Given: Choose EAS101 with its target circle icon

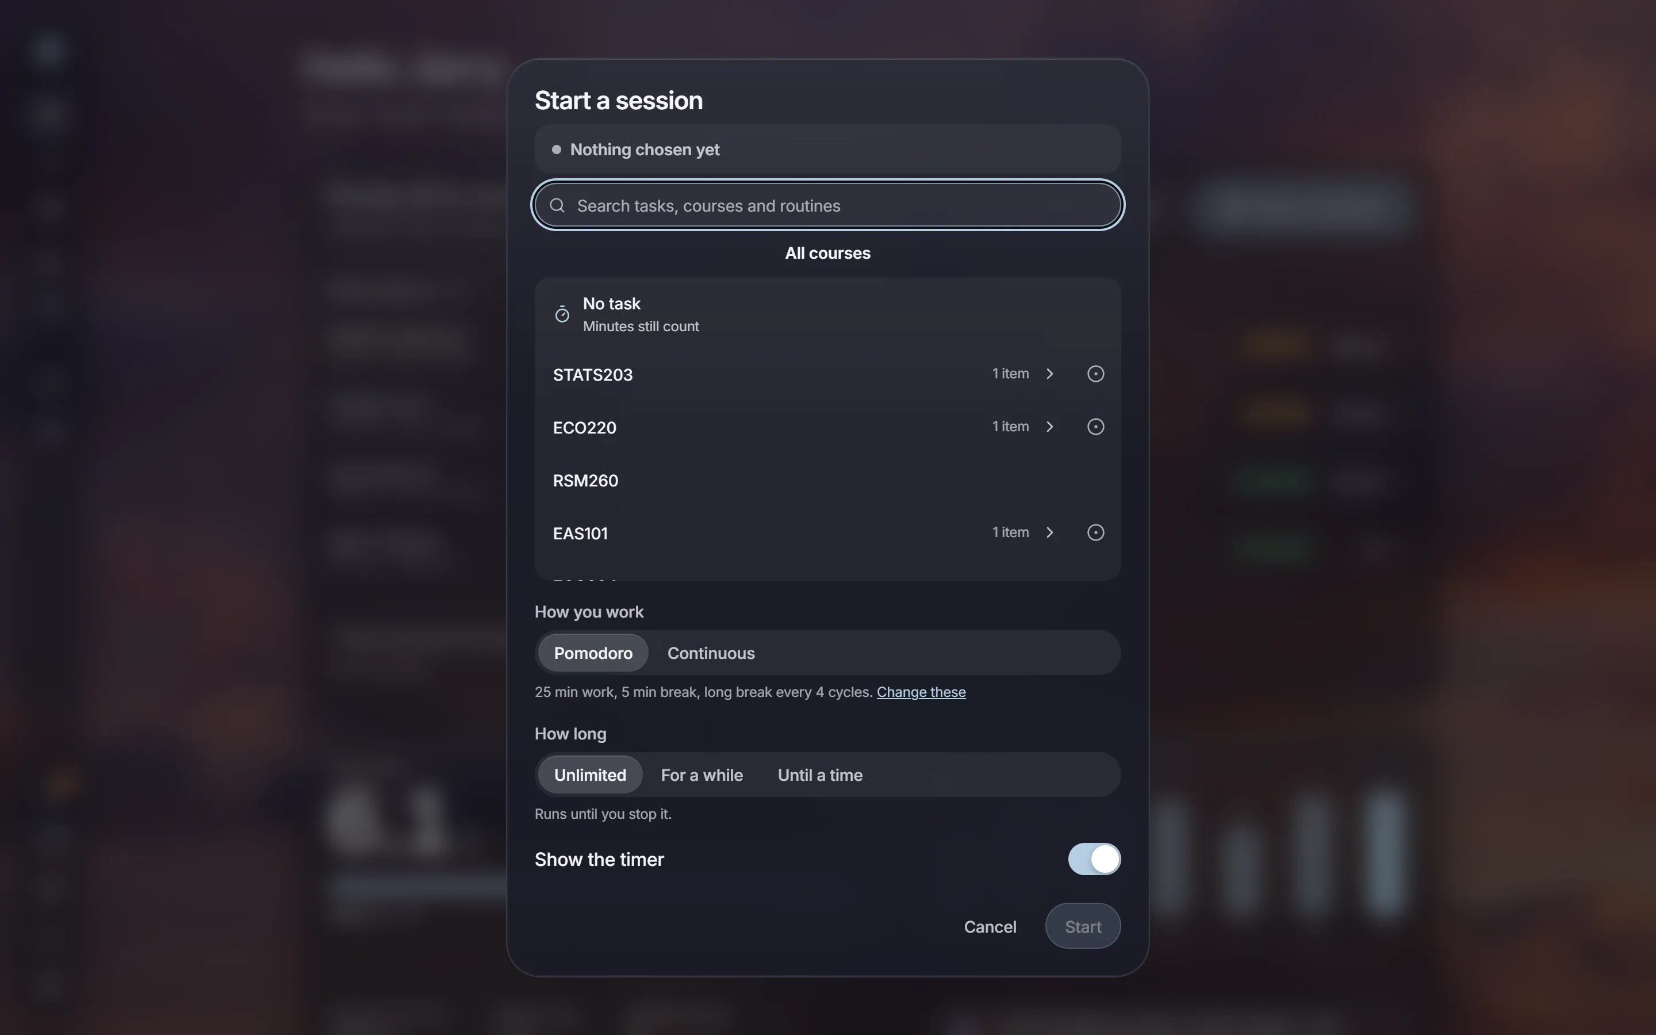Looking at the screenshot, I should click(1095, 532).
